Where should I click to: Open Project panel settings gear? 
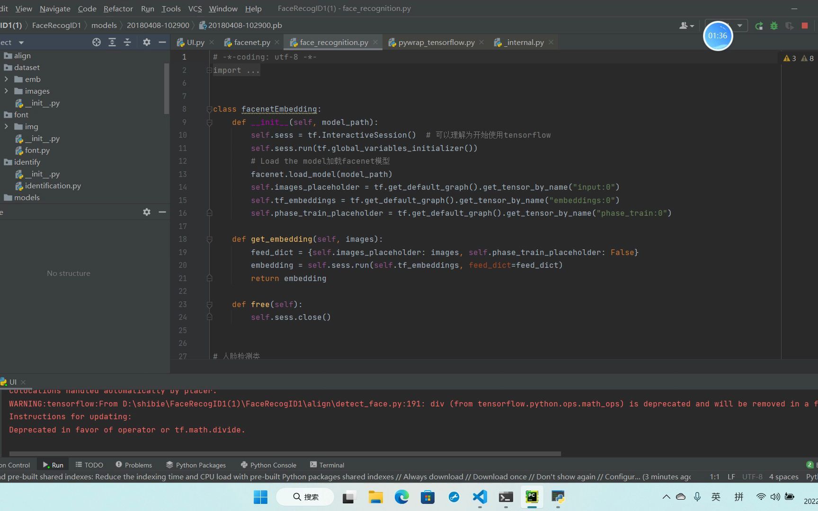(147, 42)
